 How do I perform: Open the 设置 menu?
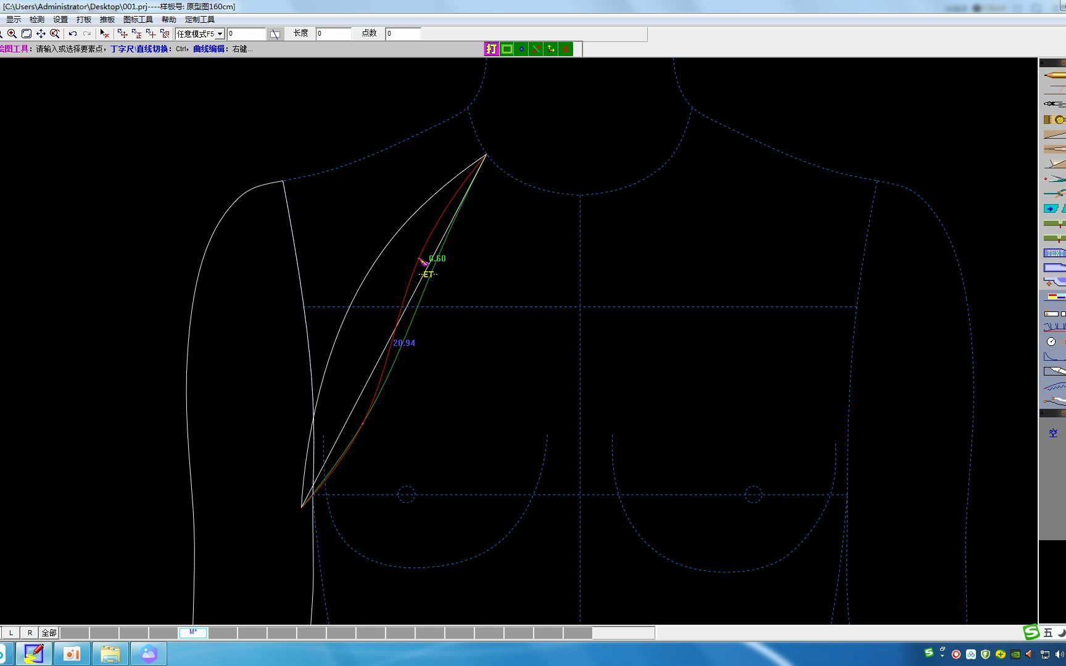(60, 20)
